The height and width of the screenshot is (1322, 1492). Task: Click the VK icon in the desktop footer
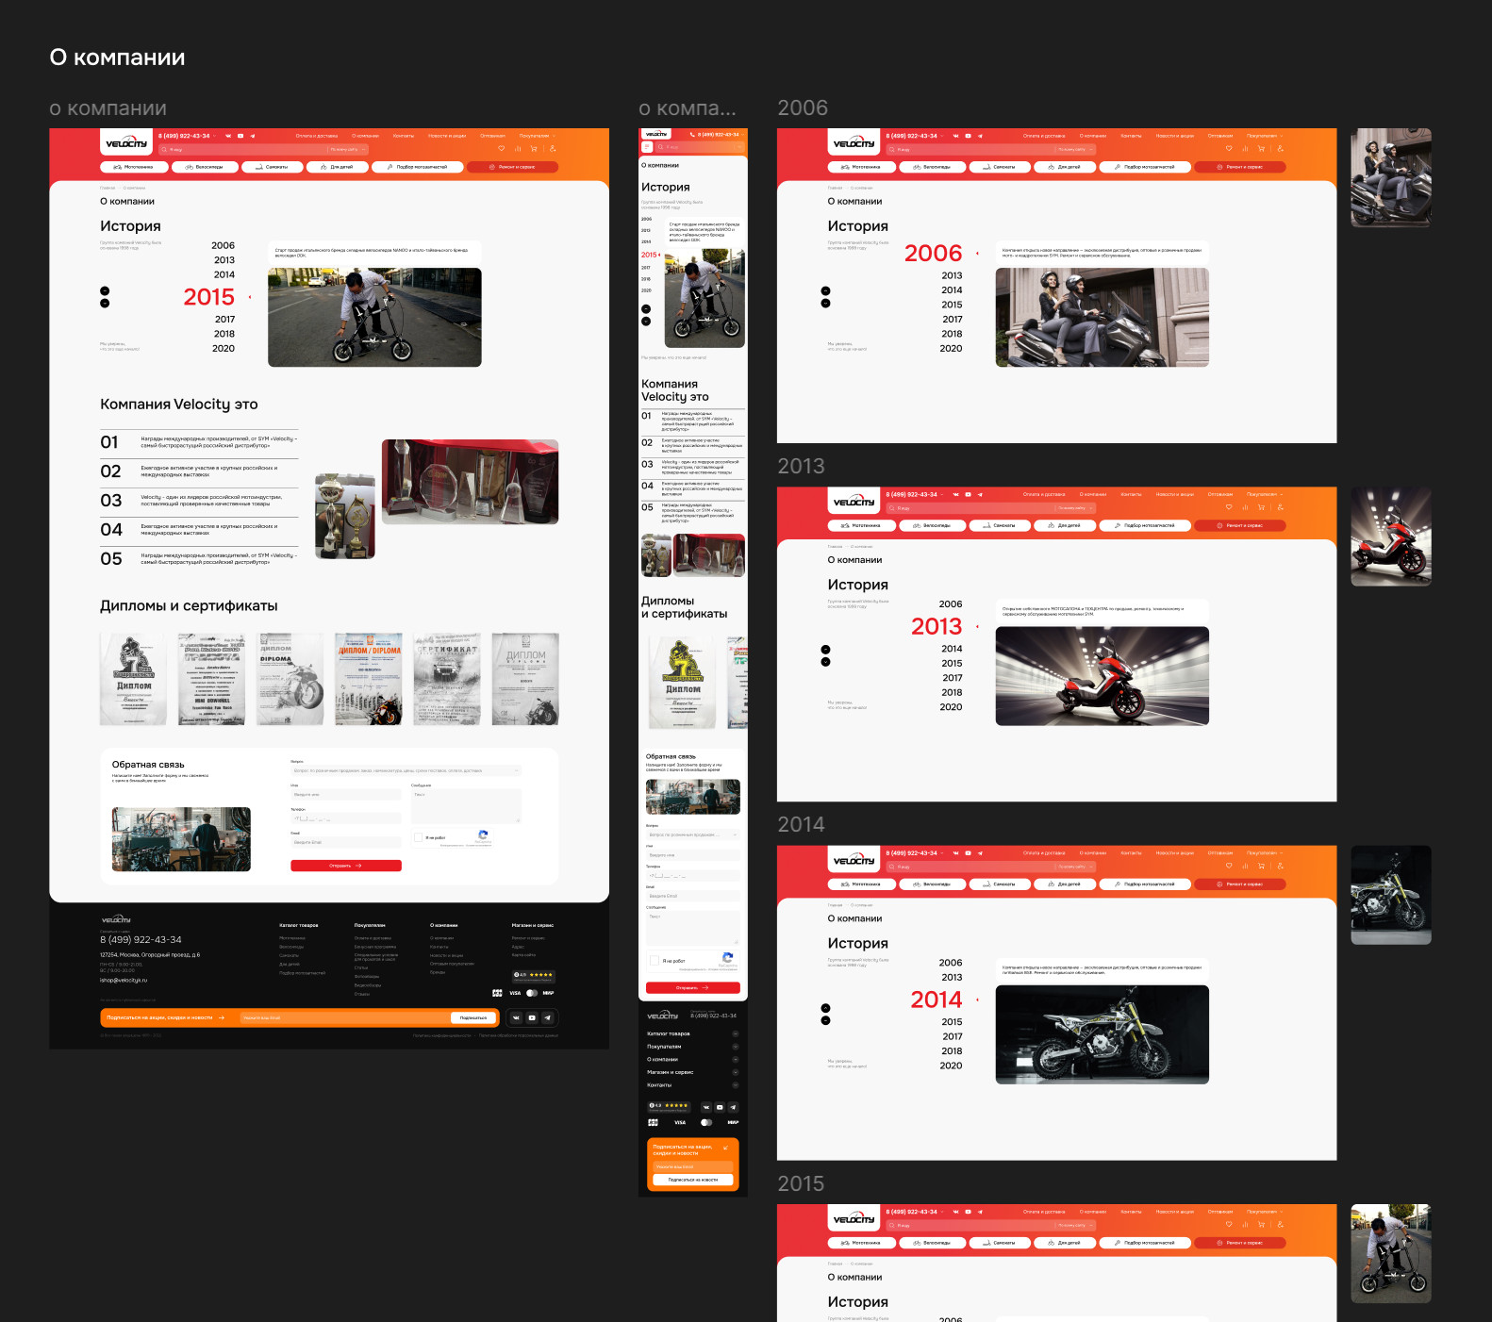[516, 1017]
